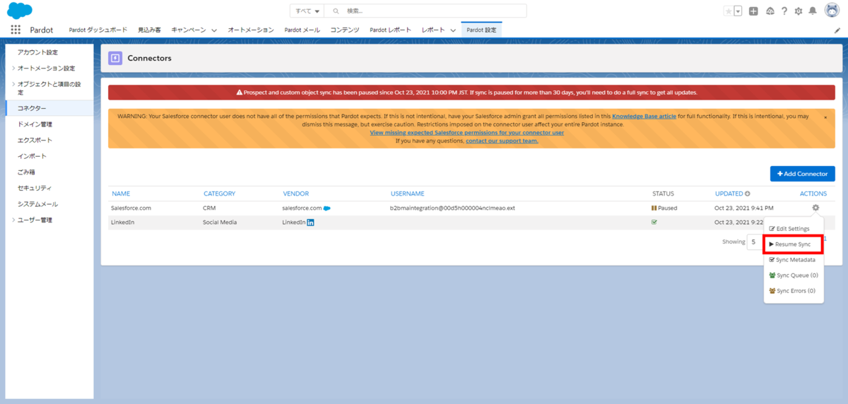This screenshot has width=848, height=404.
Task: Click contact our support team link
Action: click(502, 141)
